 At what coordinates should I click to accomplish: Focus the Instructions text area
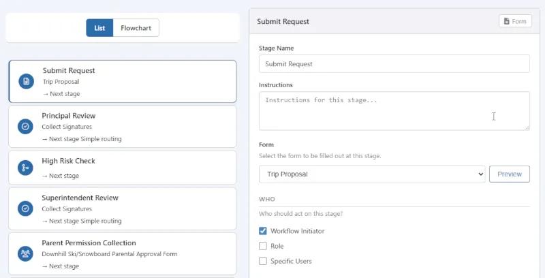pos(394,110)
